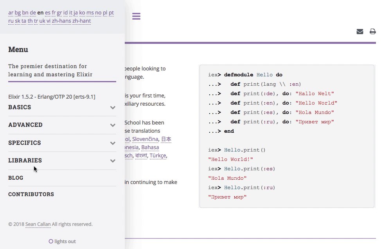Switch language to ja
The image size is (381, 249).
pyautogui.click(x=75, y=13)
